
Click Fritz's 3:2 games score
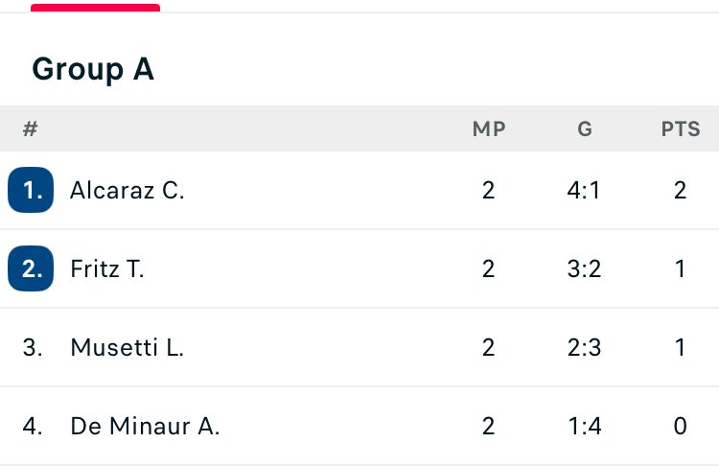(x=585, y=268)
